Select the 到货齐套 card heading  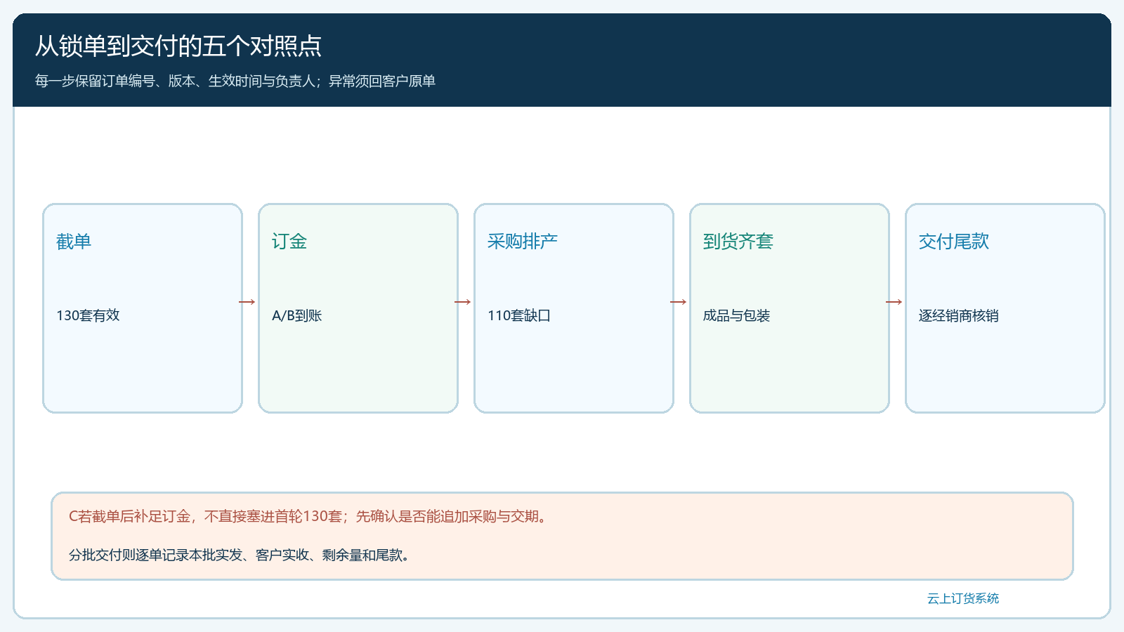pos(738,242)
